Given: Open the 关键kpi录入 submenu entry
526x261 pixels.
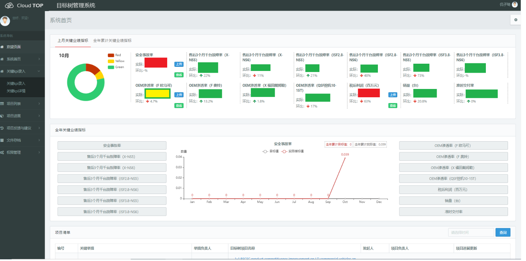Looking at the screenshot, I should click(16, 83).
